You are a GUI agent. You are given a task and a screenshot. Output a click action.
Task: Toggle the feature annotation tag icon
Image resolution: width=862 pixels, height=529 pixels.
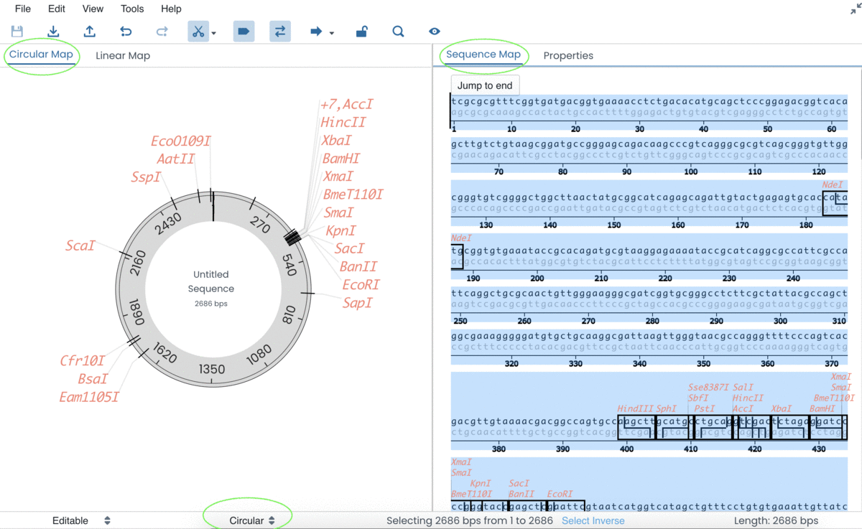coord(244,31)
